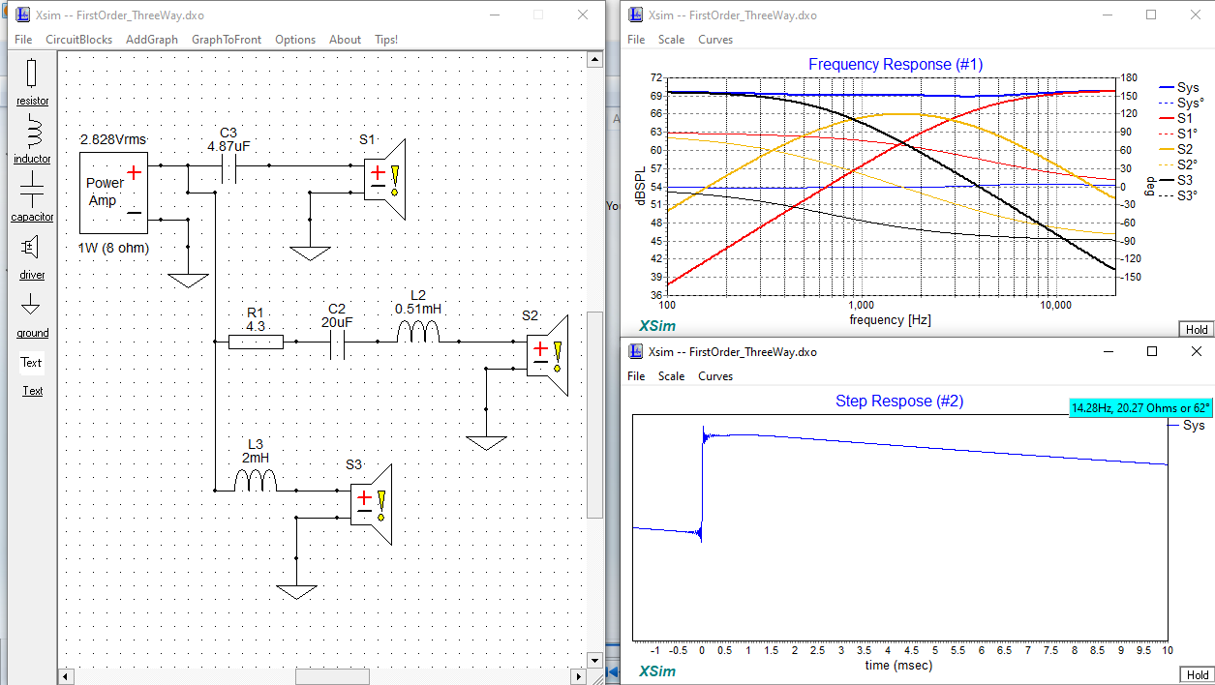Viewport: 1215px width, 685px height.
Task: Click the ground symbol below S3
Action: (x=296, y=592)
